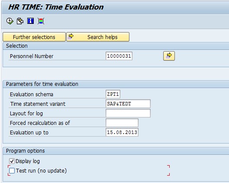Click the OrgStructure color-bars icon
This screenshot has height=183, width=229.
41,21
